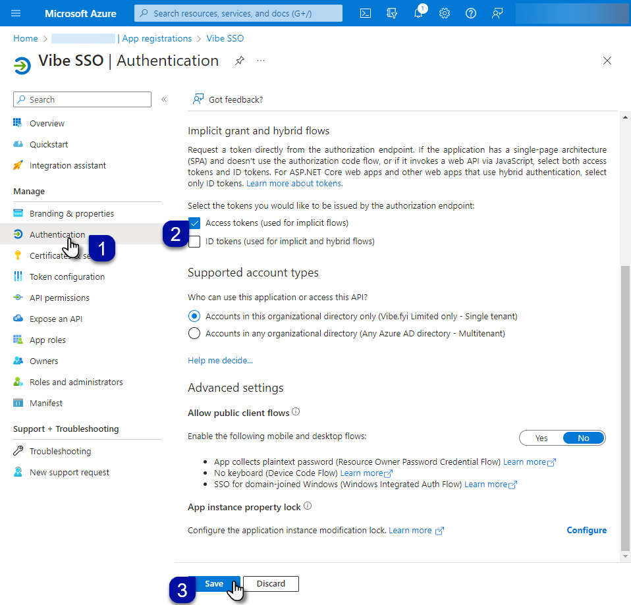
Task: Pin the Vibe SSO Authentication blade
Action: [240, 61]
